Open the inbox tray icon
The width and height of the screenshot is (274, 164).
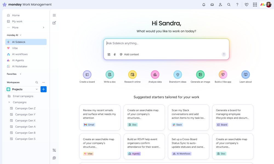click(x=212, y=5)
